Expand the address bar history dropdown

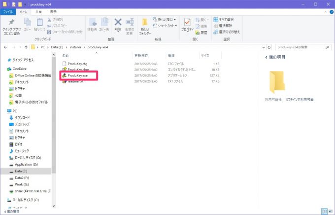pyautogui.click(x=264, y=47)
